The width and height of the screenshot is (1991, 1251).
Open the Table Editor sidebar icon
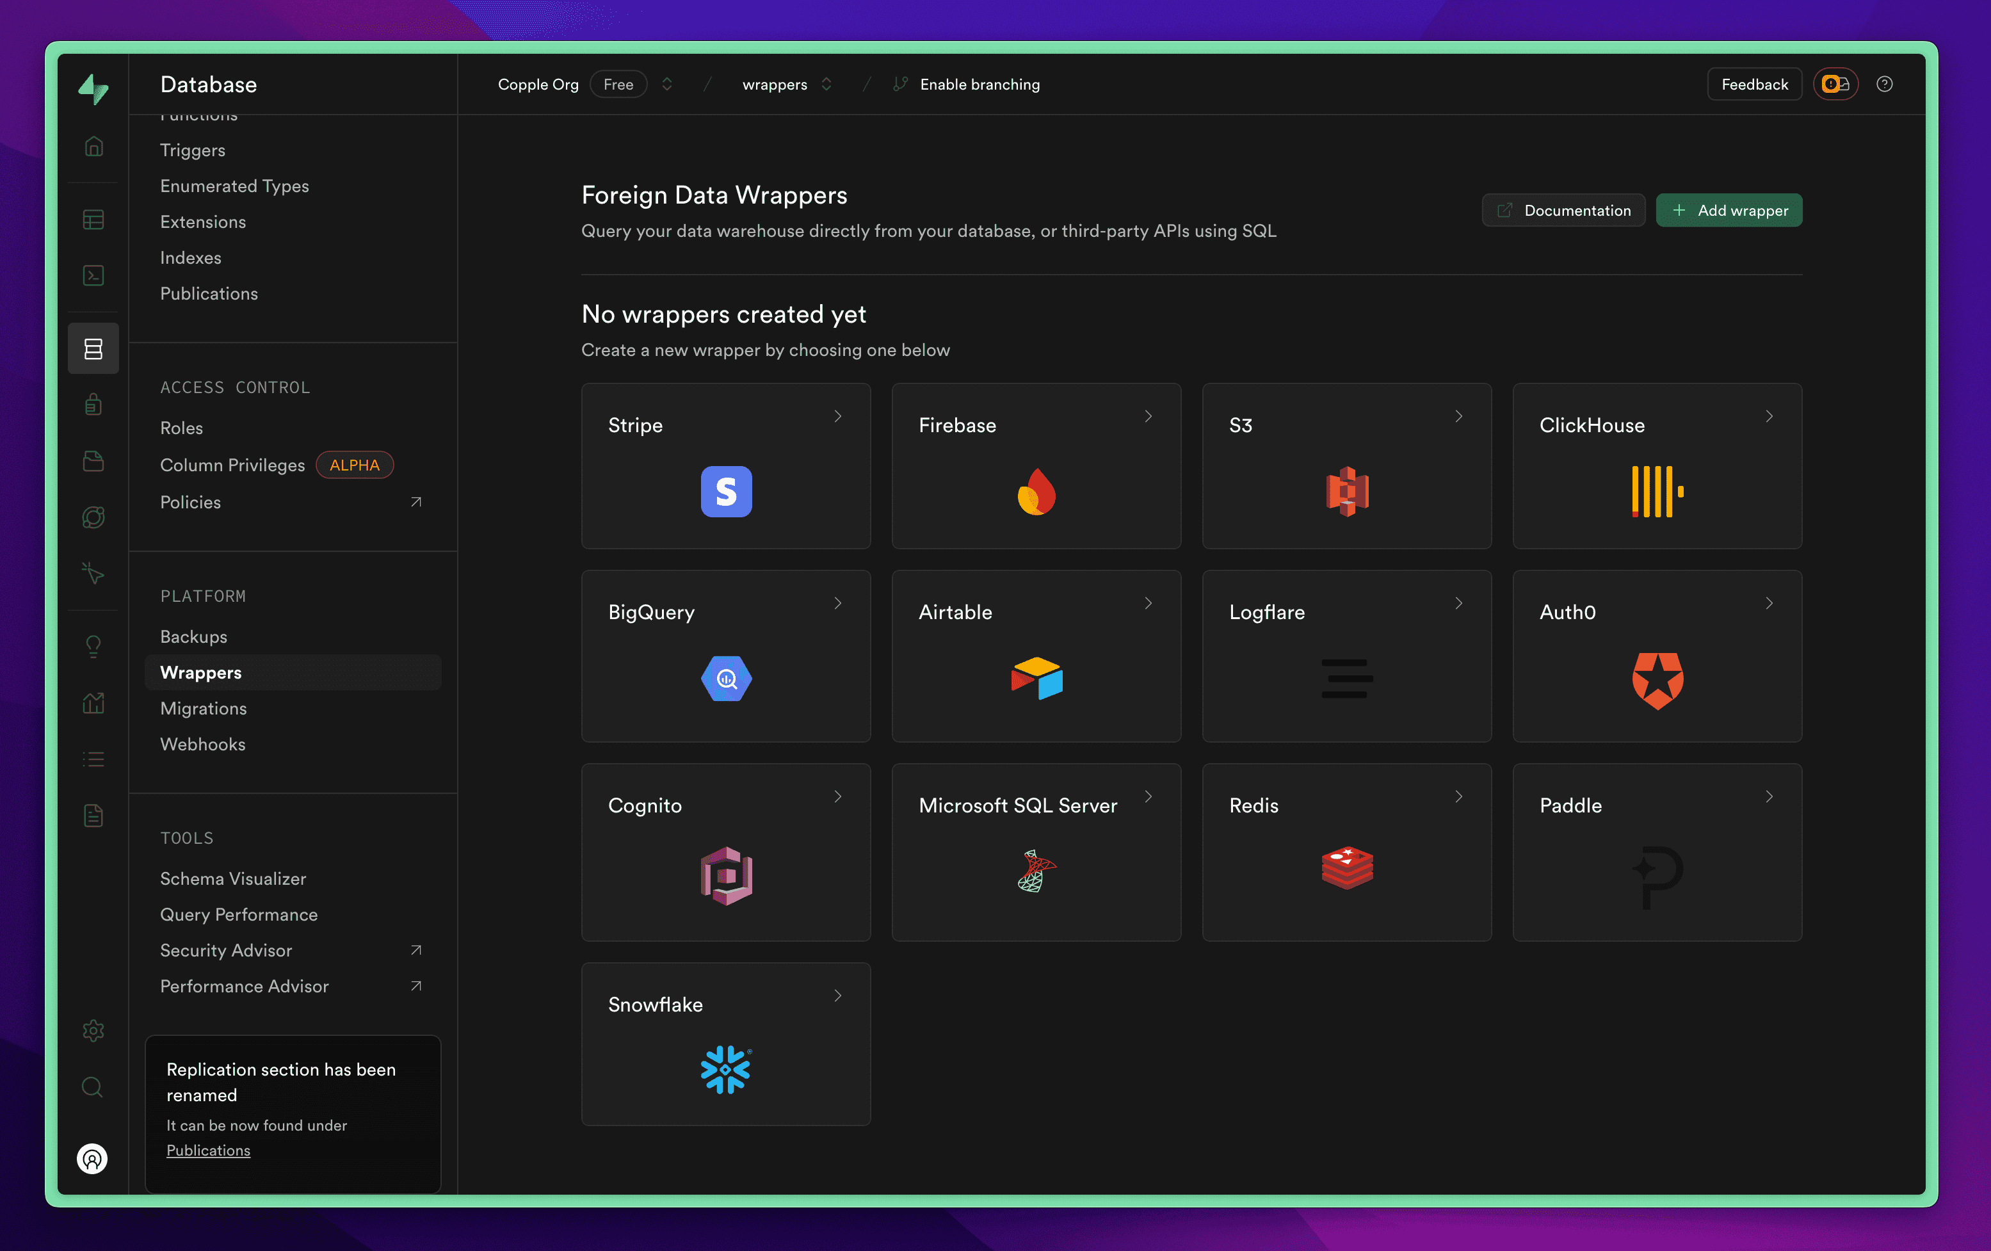tap(93, 219)
